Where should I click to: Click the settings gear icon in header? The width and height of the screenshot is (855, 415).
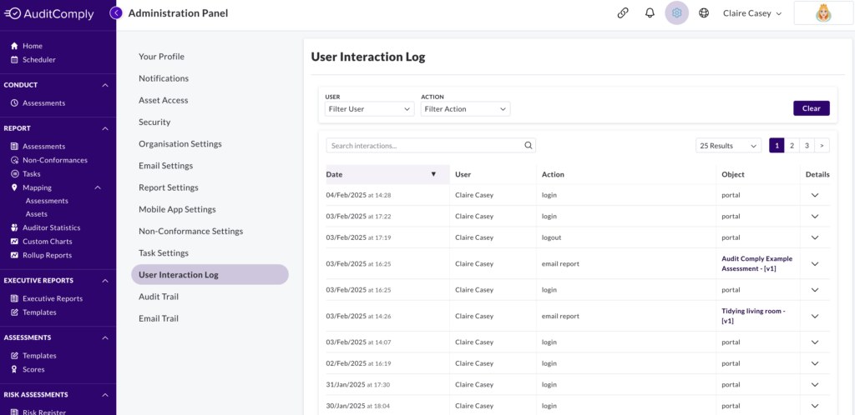[676, 13]
